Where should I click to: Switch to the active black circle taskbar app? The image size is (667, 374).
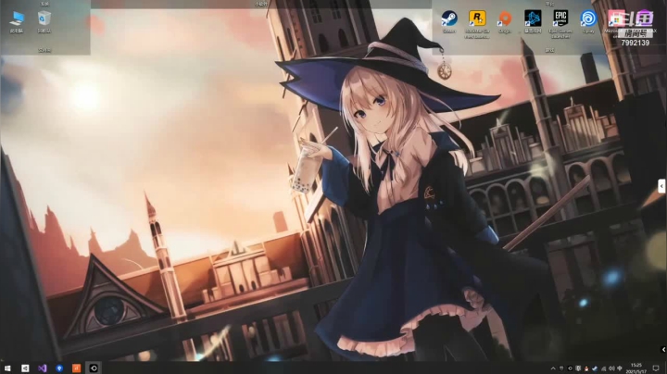(94, 368)
